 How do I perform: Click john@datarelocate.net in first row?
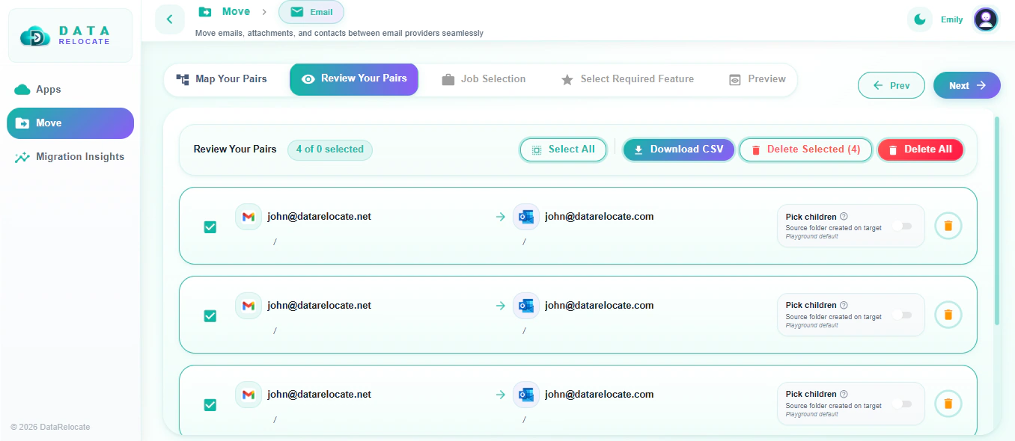click(x=320, y=217)
